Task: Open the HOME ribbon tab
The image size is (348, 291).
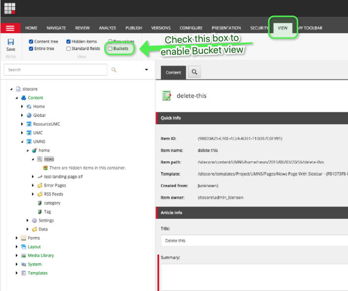Action: coord(31,28)
